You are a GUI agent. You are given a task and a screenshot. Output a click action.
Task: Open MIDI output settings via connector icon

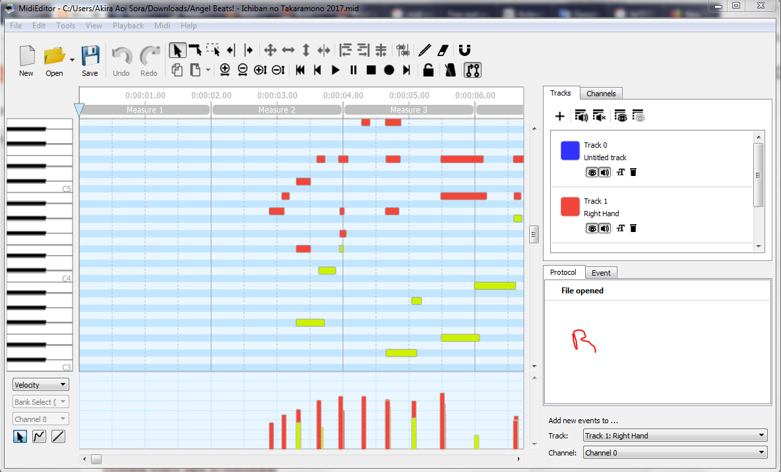(472, 69)
